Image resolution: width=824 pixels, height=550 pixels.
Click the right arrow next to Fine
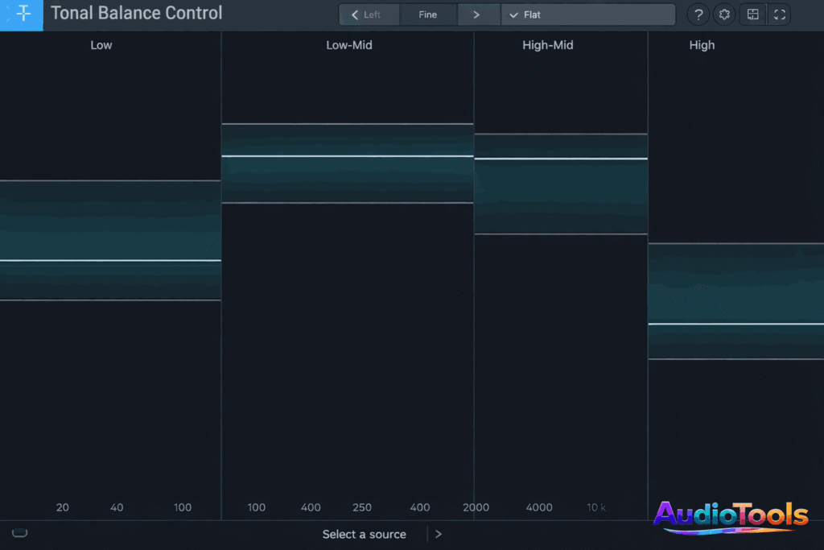pyautogui.click(x=478, y=14)
